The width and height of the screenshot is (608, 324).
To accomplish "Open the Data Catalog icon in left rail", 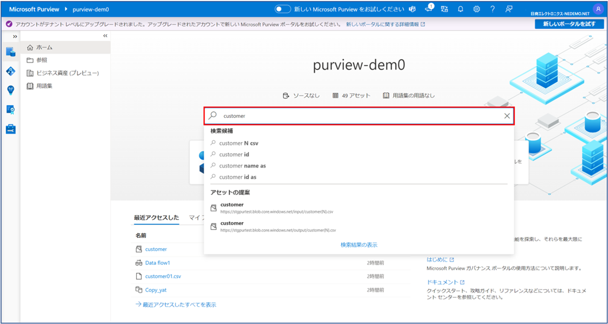I will (x=11, y=52).
